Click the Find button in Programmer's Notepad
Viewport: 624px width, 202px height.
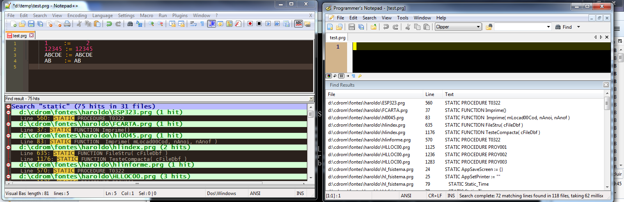(564, 27)
